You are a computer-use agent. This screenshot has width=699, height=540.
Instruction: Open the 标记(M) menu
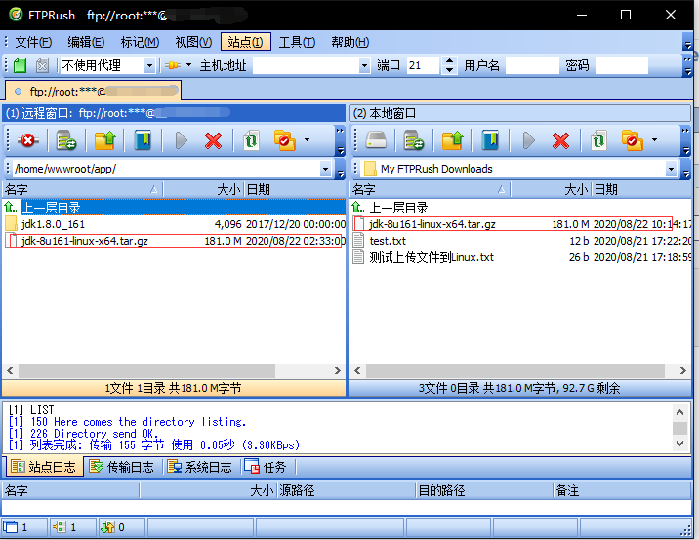tap(140, 42)
